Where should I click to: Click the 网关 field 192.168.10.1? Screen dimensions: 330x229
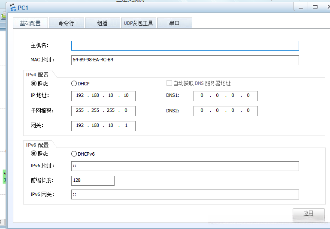tap(103, 126)
